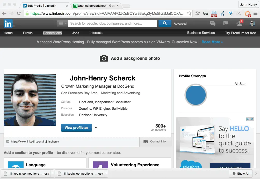Switch to the Untitled spreadsheet tab
The image size is (260, 179).
click(96, 6)
